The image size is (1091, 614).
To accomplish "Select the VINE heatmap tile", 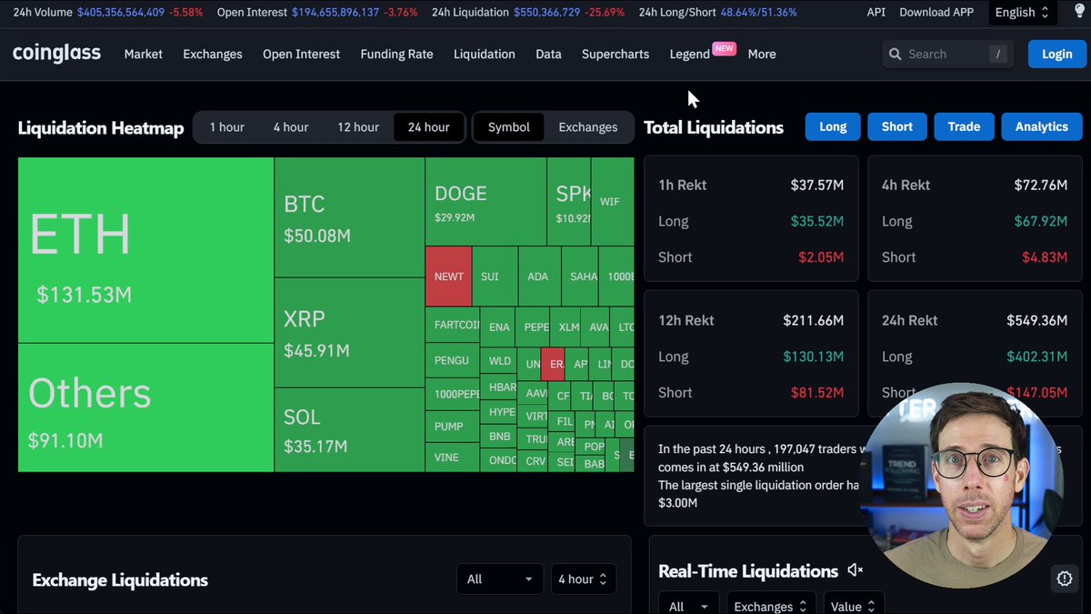I will [x=452, y=458].
